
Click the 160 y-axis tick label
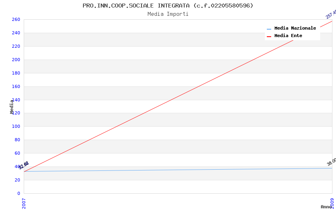pyautogui.click(x=16, y=86)
